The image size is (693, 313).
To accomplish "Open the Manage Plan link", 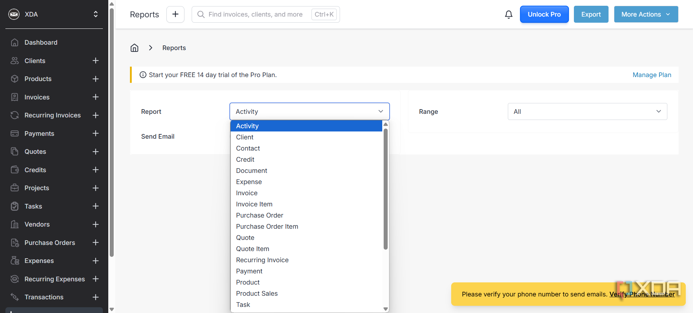I will [652, 75].
